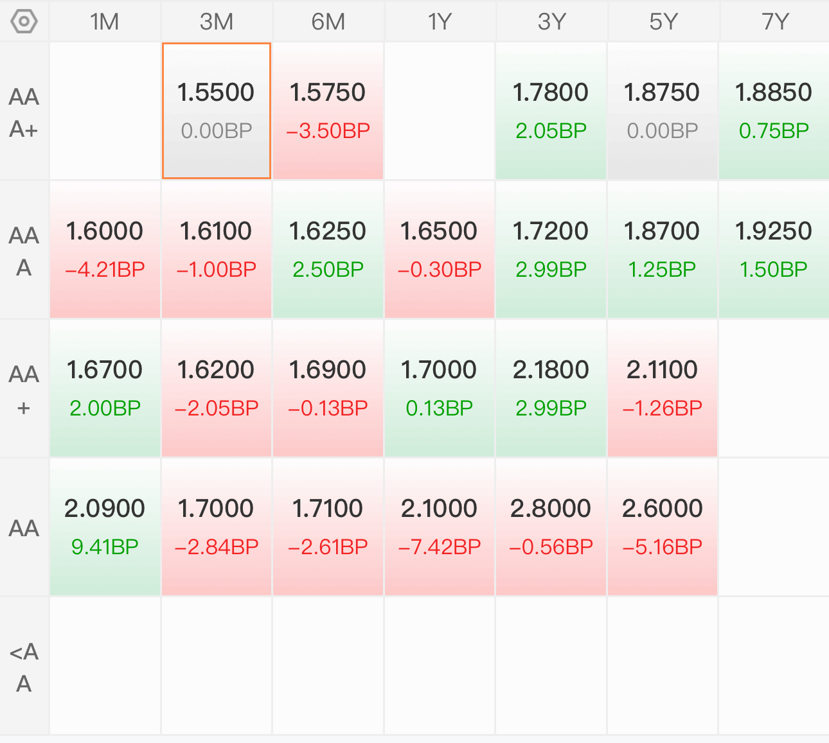Open the hexagon settings icon

pos(24,22)
